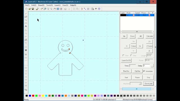This screenshot has width=180, height=101.
Task: Move layer Up button
Action: [x=124, y=36]
